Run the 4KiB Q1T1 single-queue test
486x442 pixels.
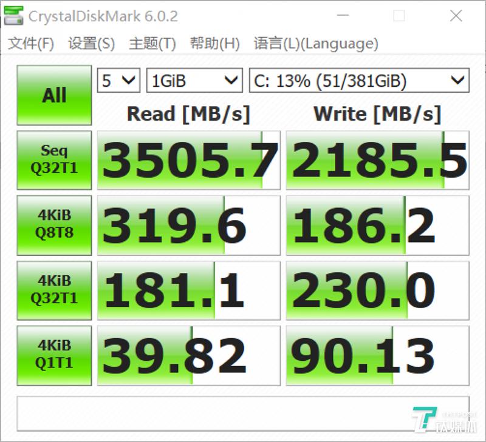point(53,355)
